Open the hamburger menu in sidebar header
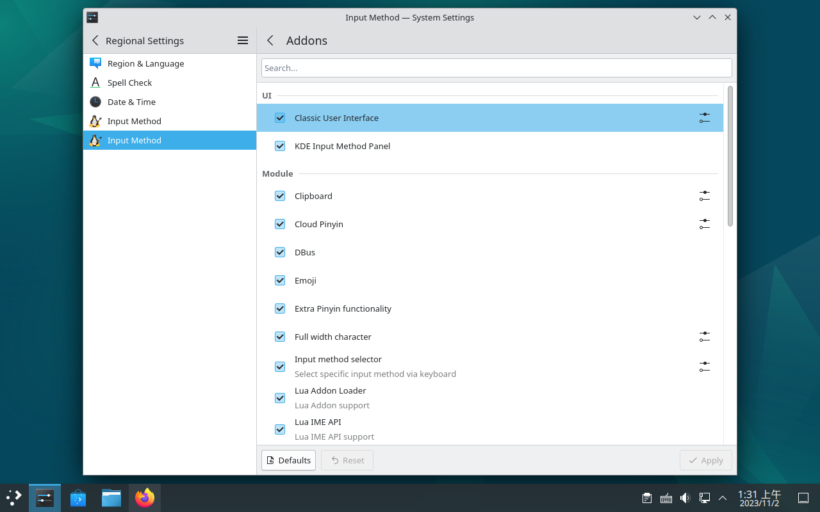Viewport: 820px width, 512px height. (x=243, y=40)
